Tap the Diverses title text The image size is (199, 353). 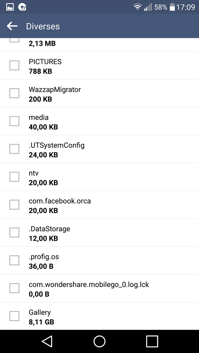click(x=43, y=26)
